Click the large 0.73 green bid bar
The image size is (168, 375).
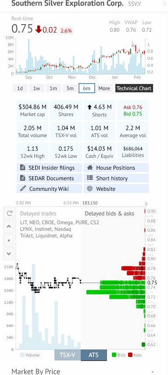(x=115, y=292)
